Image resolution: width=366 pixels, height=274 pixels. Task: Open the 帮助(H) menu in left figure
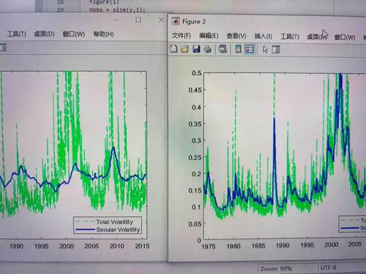pos(104,34)
